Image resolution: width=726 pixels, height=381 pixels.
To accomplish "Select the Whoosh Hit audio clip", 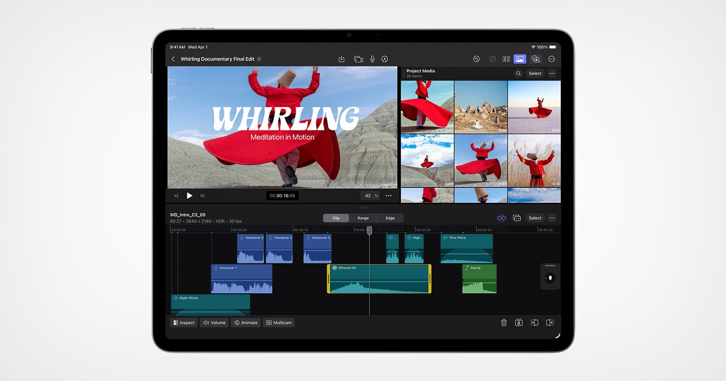I will 379,279.
